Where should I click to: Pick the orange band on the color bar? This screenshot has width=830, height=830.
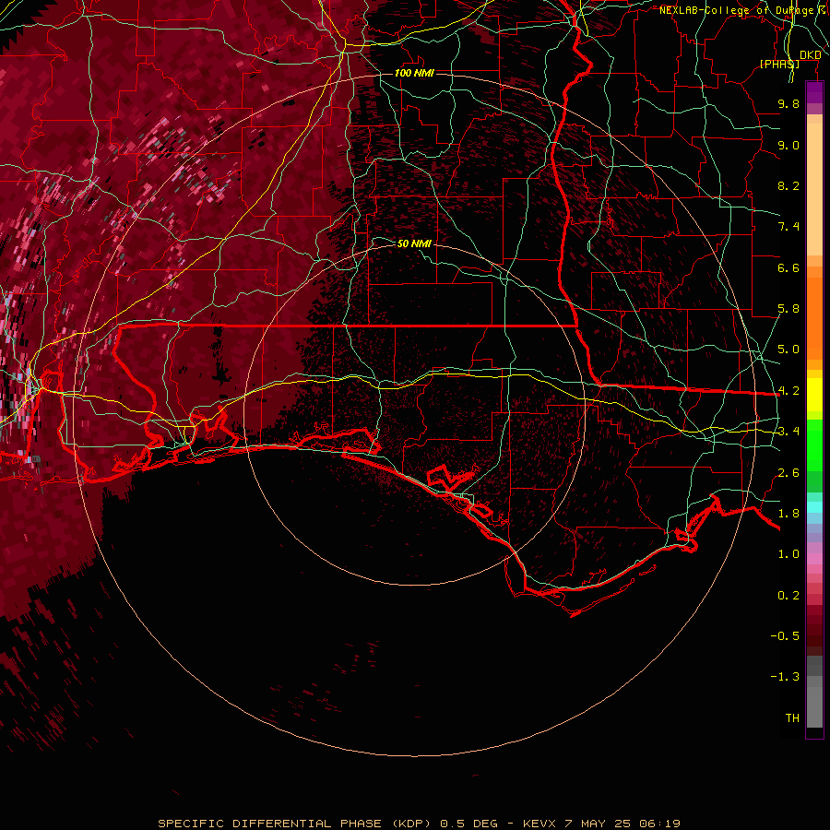(x=814, y=317)
